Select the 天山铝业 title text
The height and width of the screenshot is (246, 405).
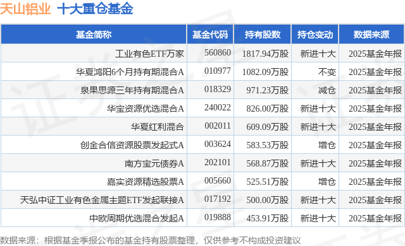coord(25,9)
